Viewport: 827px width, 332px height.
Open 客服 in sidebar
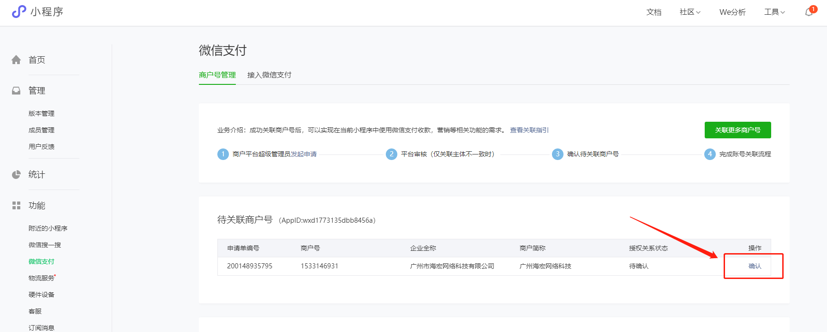coord(35,311)
